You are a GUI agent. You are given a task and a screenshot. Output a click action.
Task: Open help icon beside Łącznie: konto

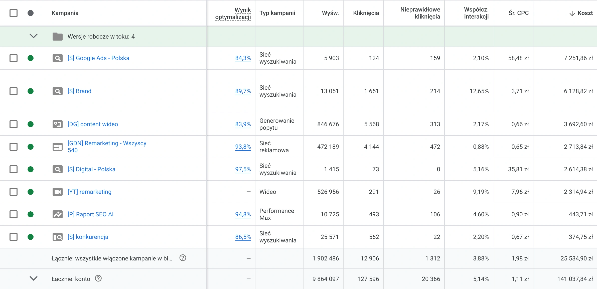coord(98,278)
